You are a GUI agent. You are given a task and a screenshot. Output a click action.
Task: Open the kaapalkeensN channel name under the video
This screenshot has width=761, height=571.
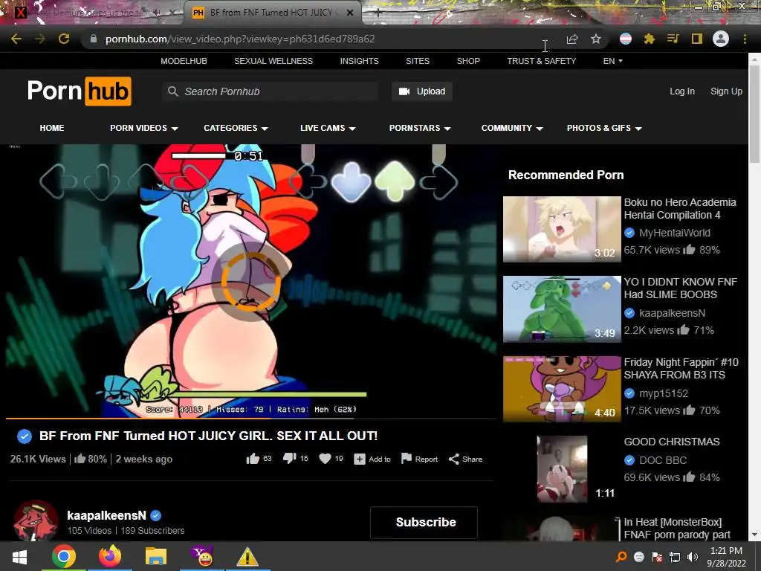106,515
